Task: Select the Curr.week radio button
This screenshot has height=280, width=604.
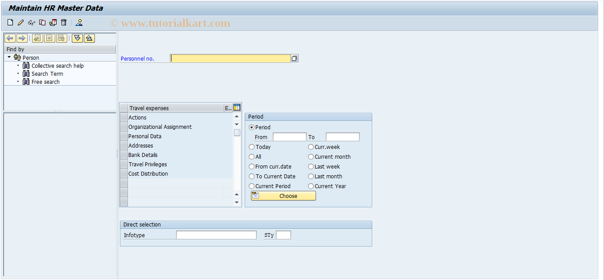Action: click(311, 147)
